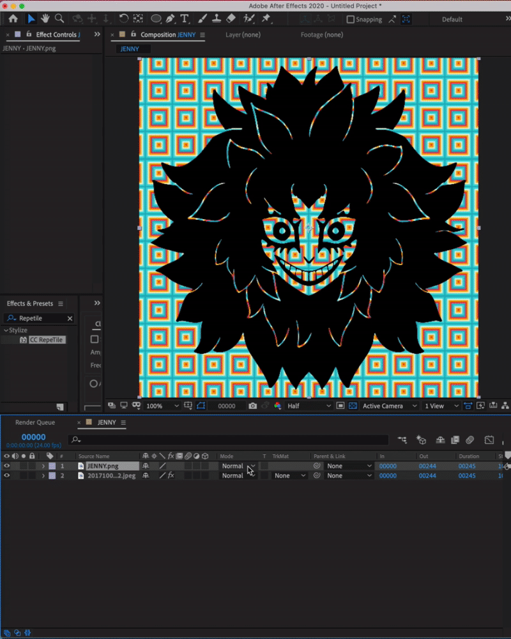Toggle lock on Effect Controls panel
Screen dimensions: 511x639
(29, 35)
